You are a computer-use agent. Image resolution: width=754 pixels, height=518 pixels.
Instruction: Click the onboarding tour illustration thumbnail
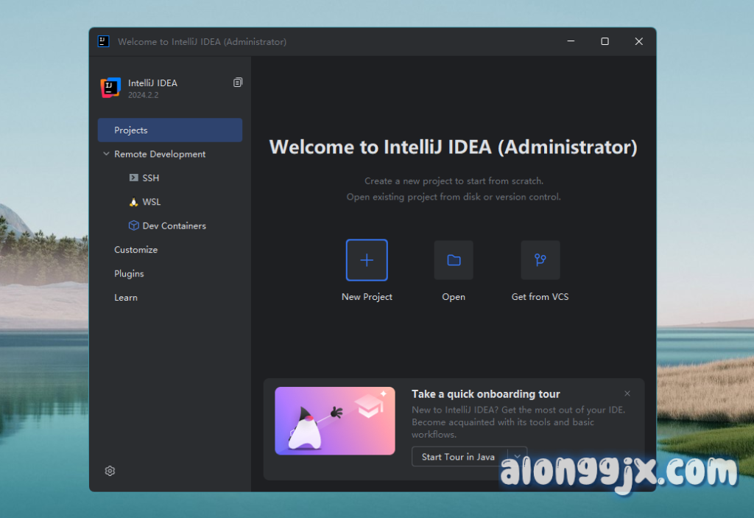(335, 421)
